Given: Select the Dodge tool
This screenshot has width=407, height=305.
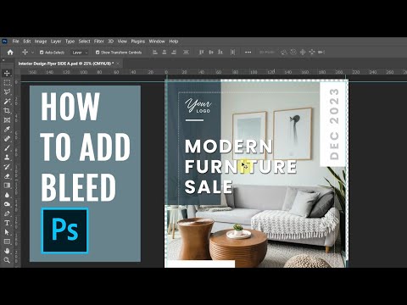Looking at the screenshot, I should coord(7,204).
